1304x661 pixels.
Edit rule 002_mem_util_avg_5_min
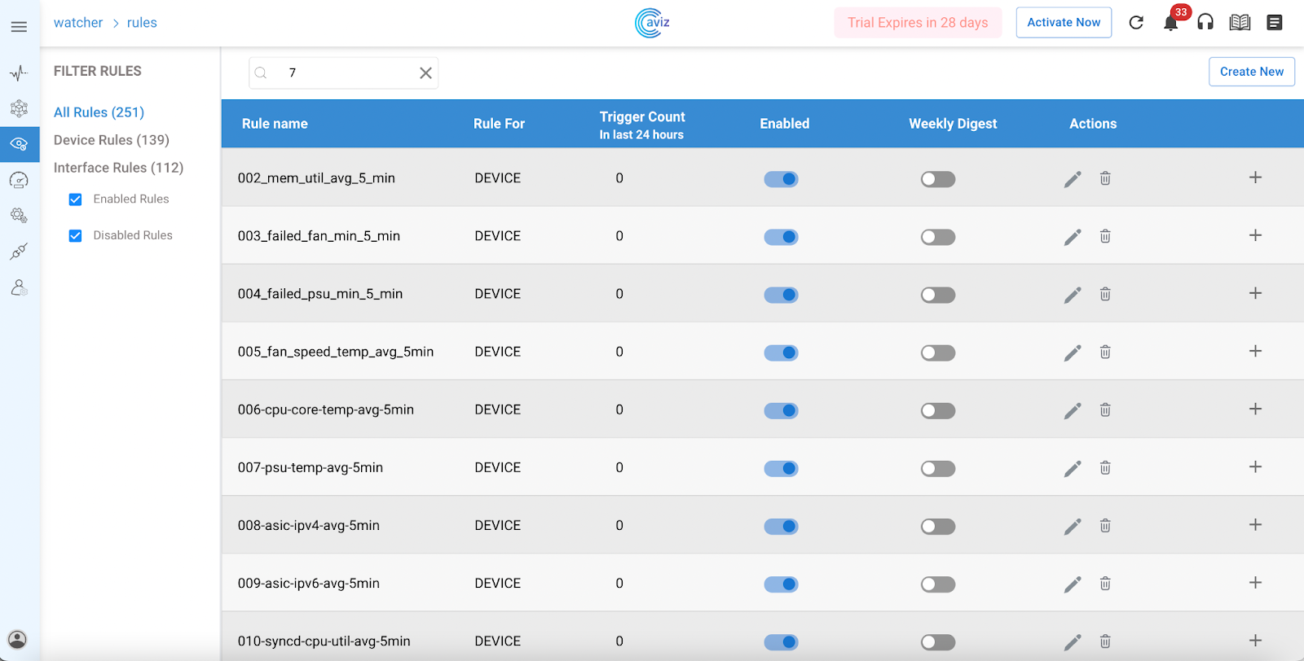1073,179
